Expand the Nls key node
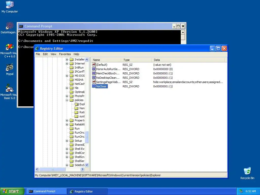Image resolution: width=260 pixels, height=195 pixels. point(67,88)
